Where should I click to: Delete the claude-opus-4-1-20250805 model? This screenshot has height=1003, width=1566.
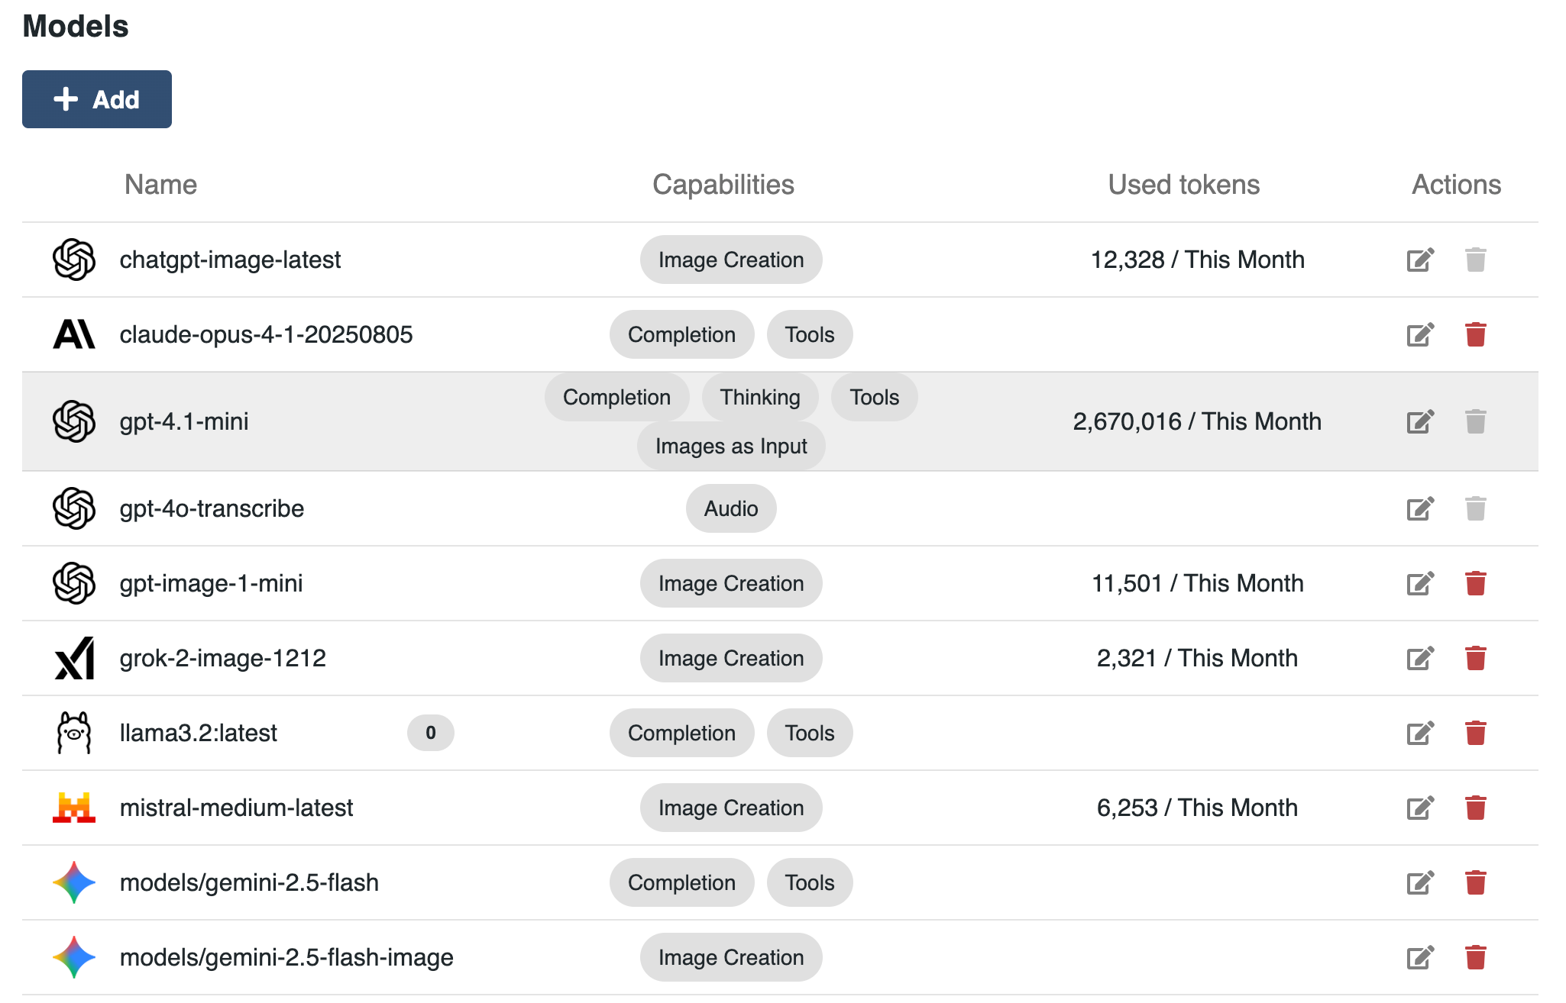(1475, 335)
